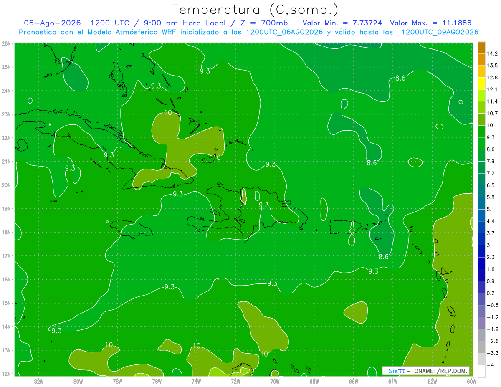The width and height of the screenshot is (501, 387).
Task: Click the "68W" longitude label
Action: point(314,381)
